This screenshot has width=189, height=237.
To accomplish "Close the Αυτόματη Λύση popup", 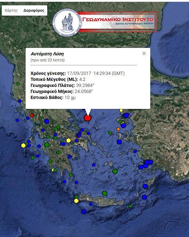I will click(x=144, y=53).
